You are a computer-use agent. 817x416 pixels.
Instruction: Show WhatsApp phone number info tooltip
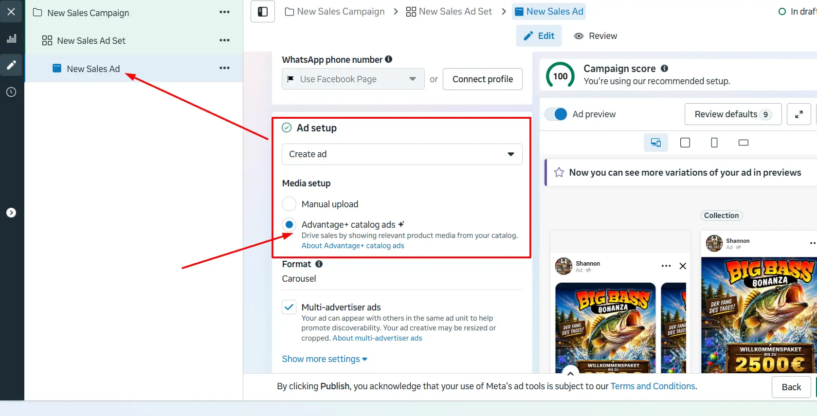click(388, 59)
